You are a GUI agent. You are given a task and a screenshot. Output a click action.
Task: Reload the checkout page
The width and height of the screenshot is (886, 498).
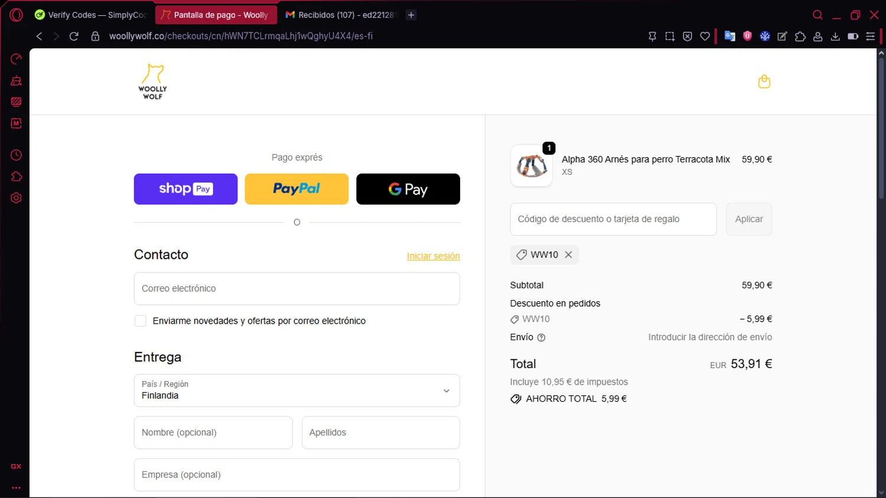(74, 36)
